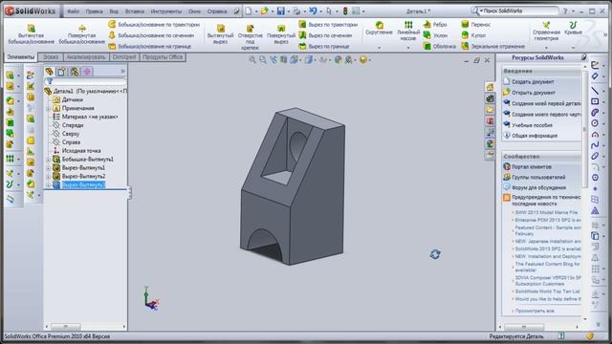Pin the Ресурсы SolidWorks task pane
This screenshot has height=344, width=612.
pos(583,57)
